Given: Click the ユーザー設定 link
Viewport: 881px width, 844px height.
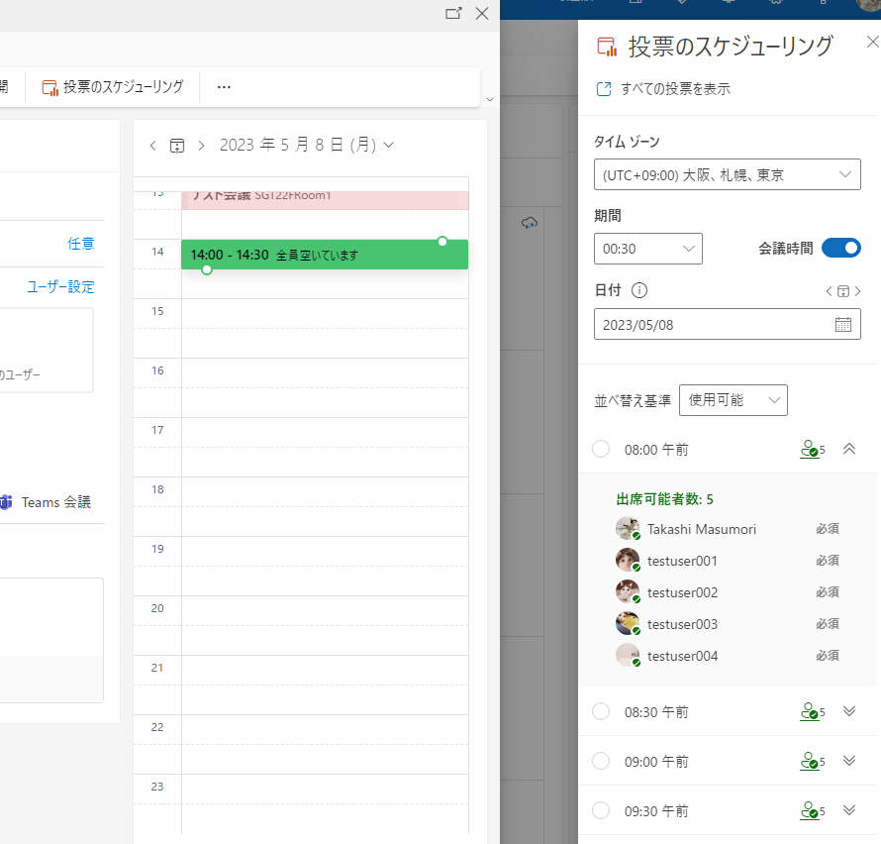Looking at the screenshot, I should tap(60, 286).
